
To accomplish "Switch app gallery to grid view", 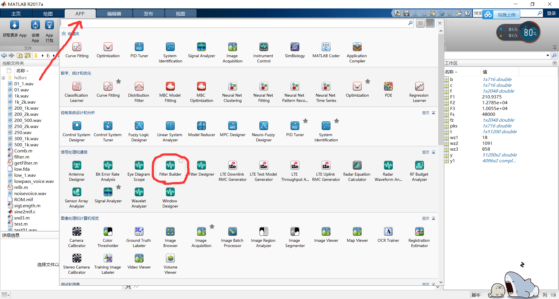I will click(x=430, y=23).
